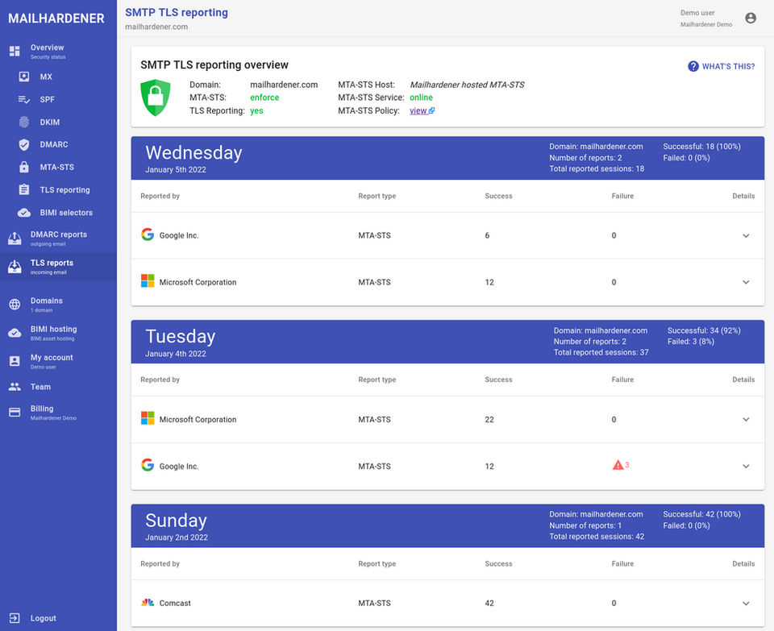The width and height of the screenshot is (774, 631).
Task: Click the My account person icon
Action: (15, 361)
